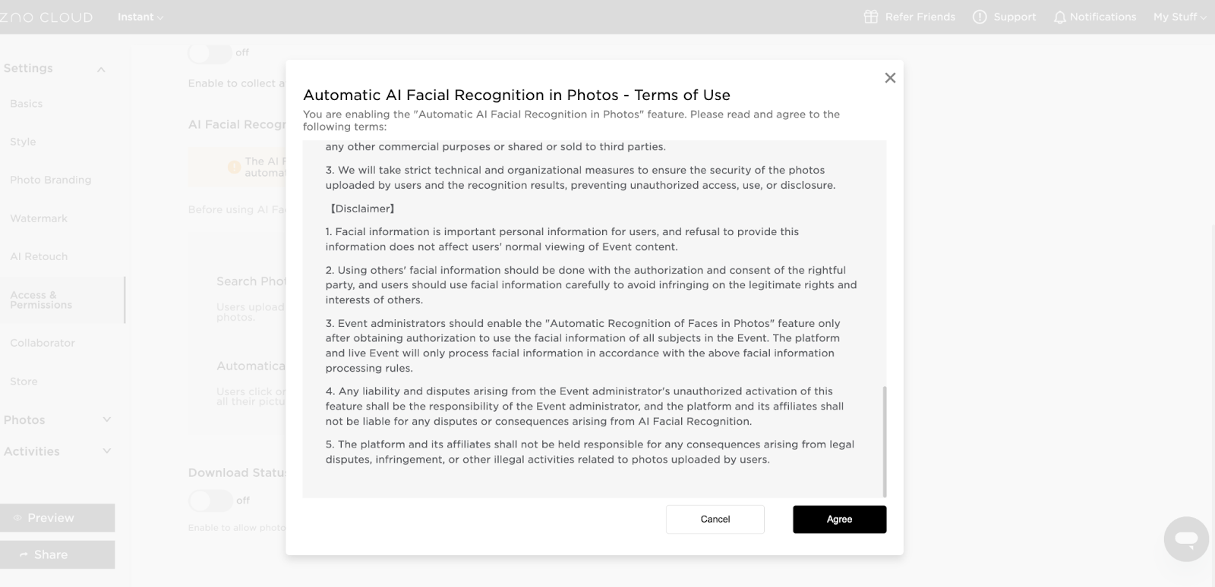Viewport: 1215px width, 587px height.
Task: Open the Instant product dropdown
Action: click(x=140, y=17)
